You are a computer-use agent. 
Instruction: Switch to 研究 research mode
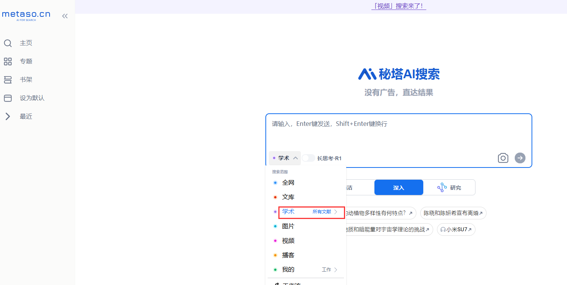point(449,187)
